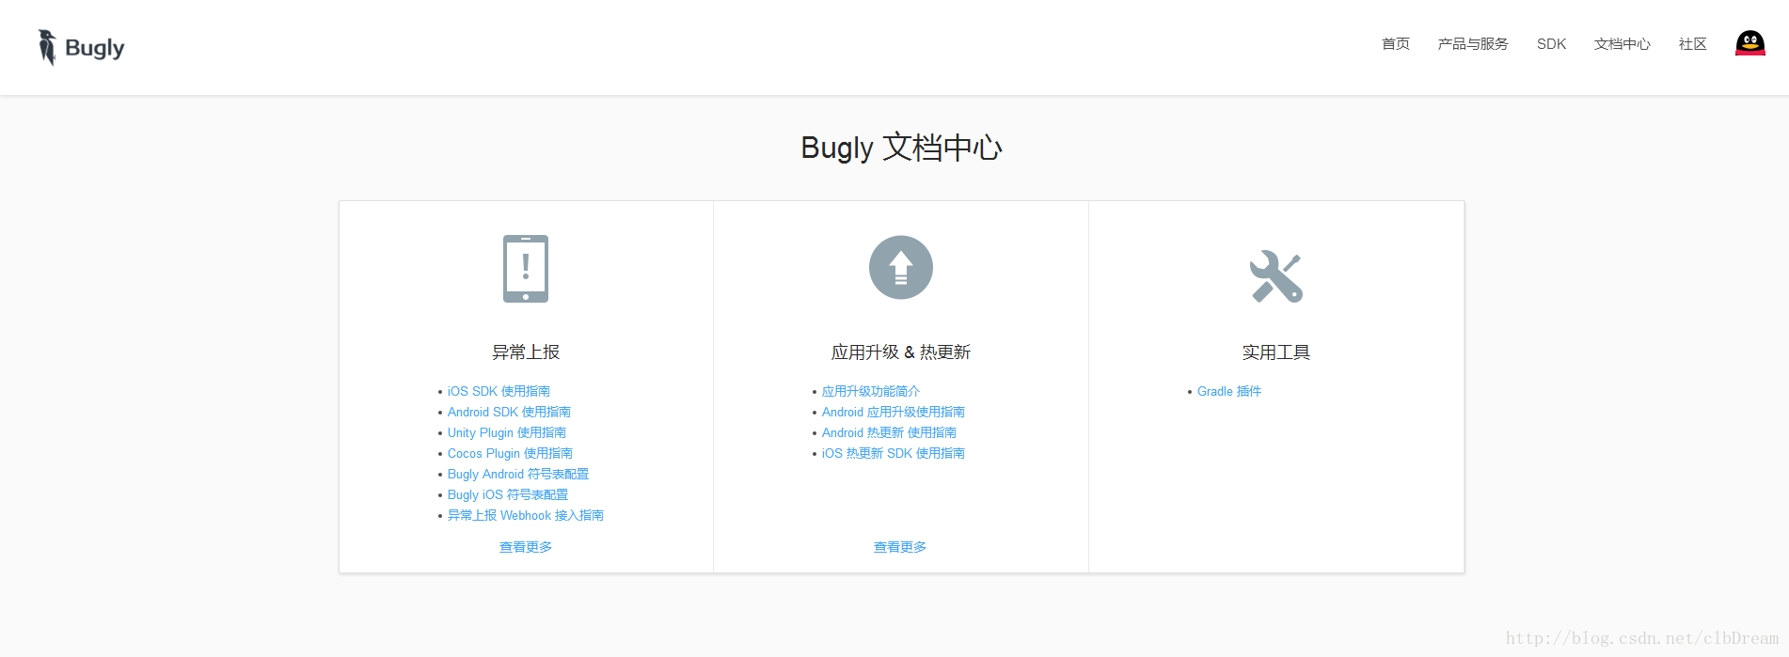Click 查看更多 under 应用升级 & 热更新
Viewport: 1789px width, 657px height.
click(x=900, y=547)
